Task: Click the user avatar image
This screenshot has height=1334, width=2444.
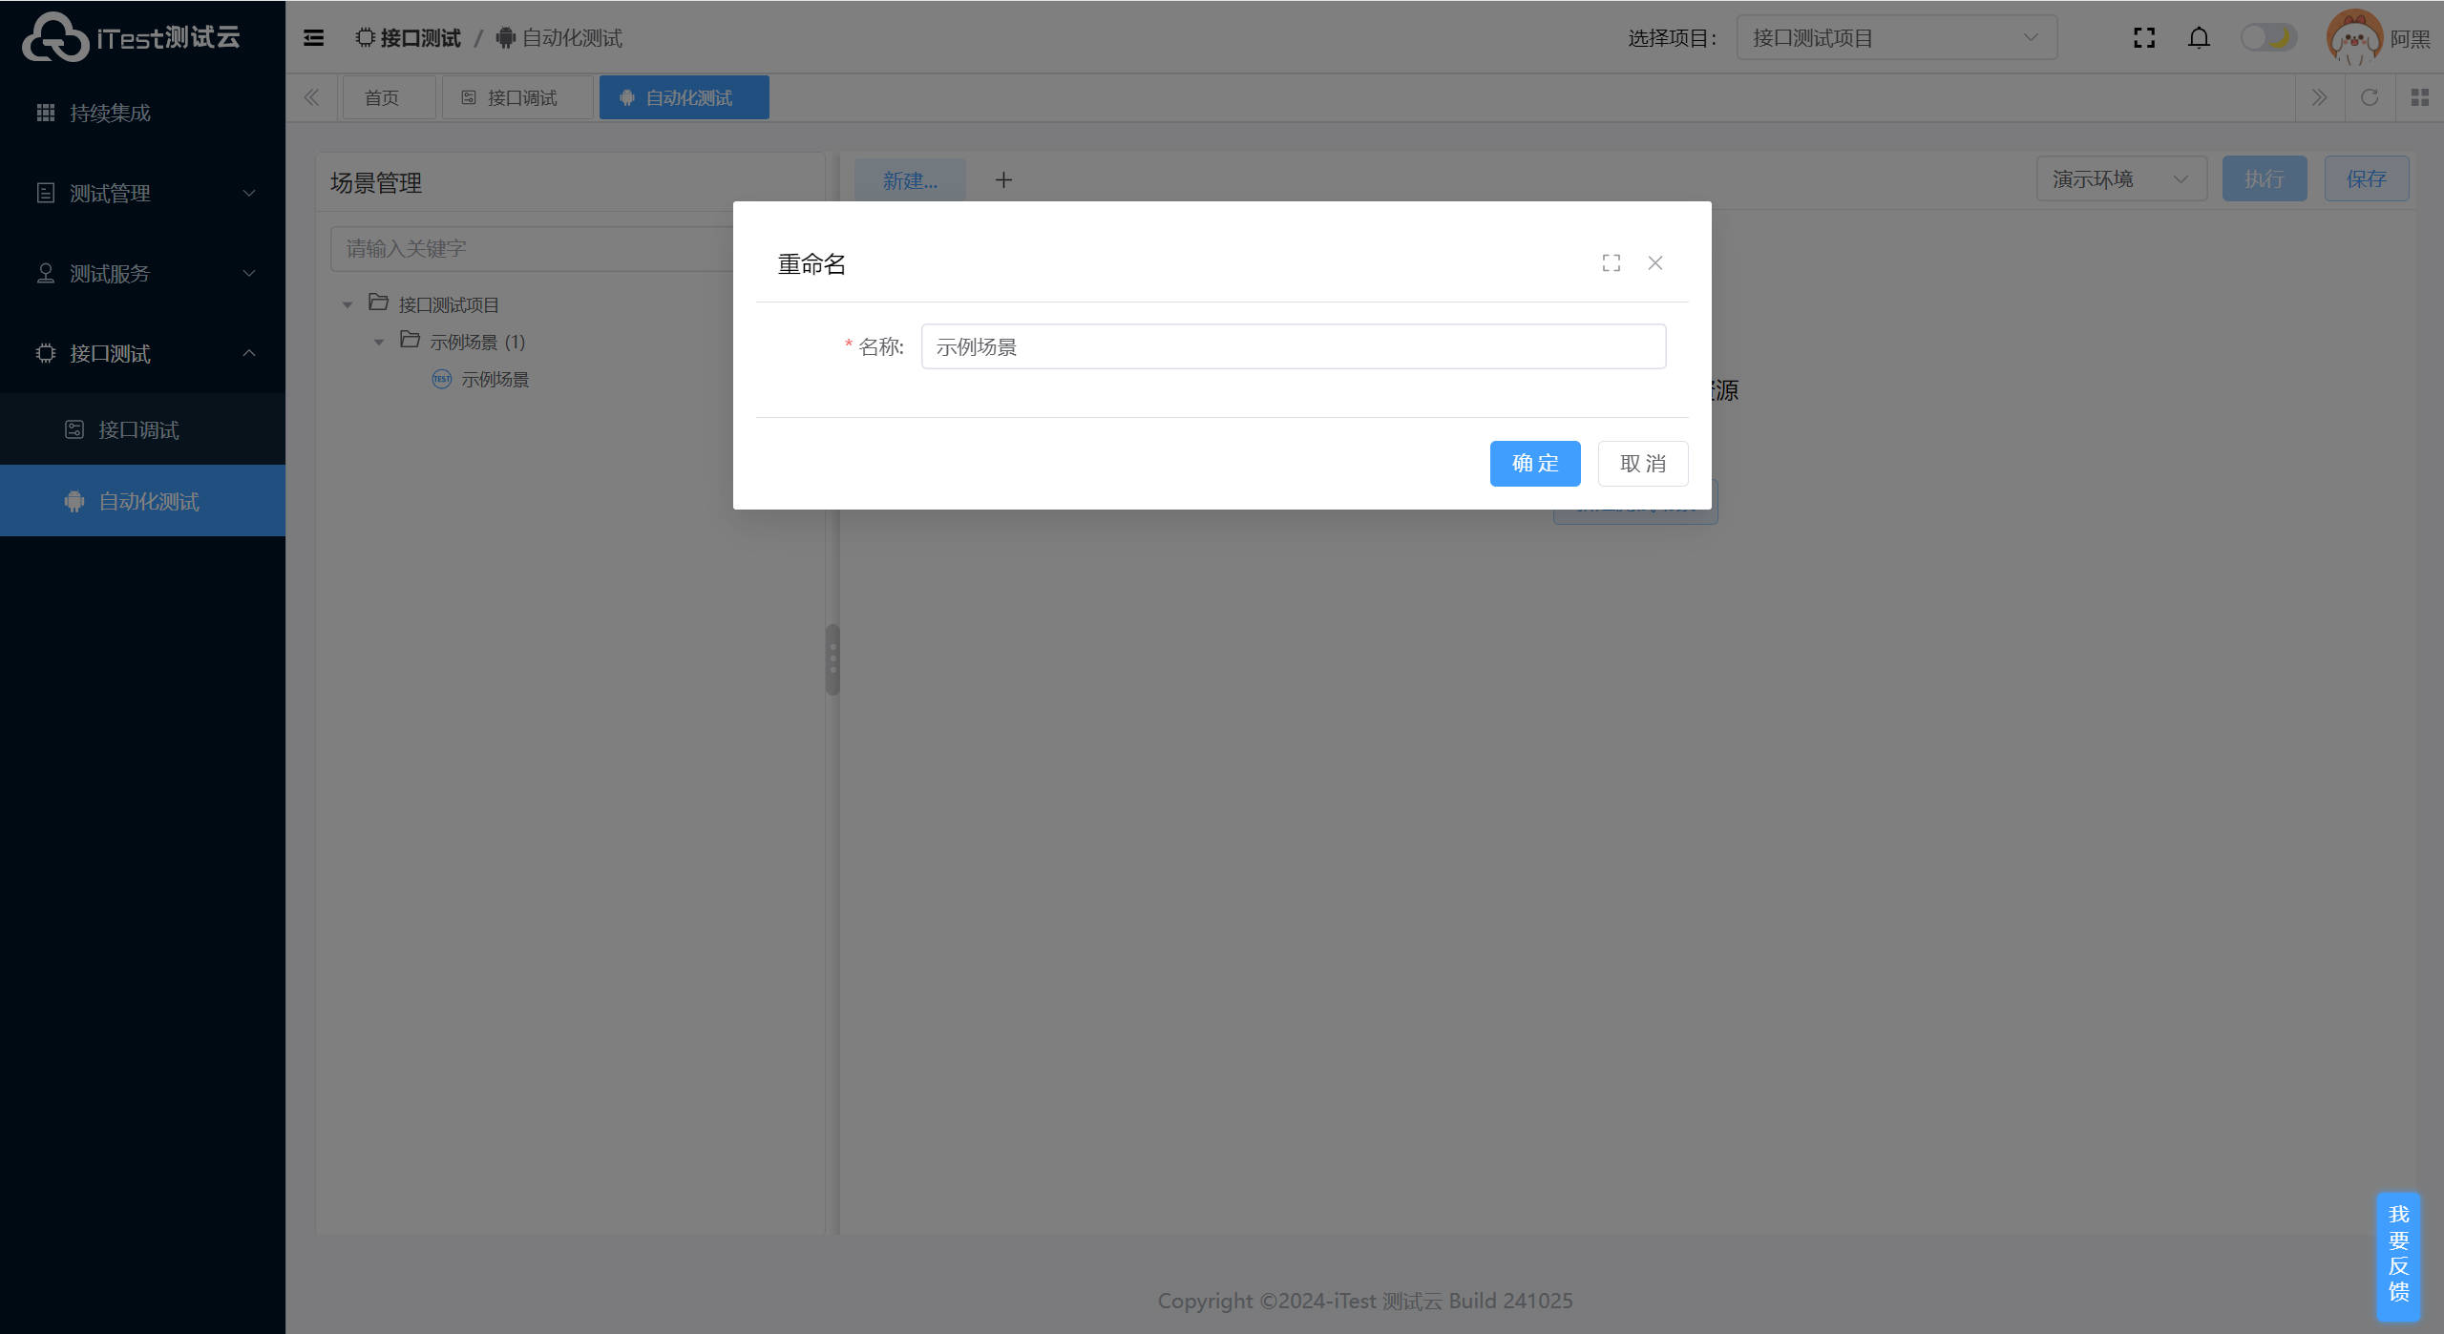Action: pyautogui.click(x=2354, y=38)
